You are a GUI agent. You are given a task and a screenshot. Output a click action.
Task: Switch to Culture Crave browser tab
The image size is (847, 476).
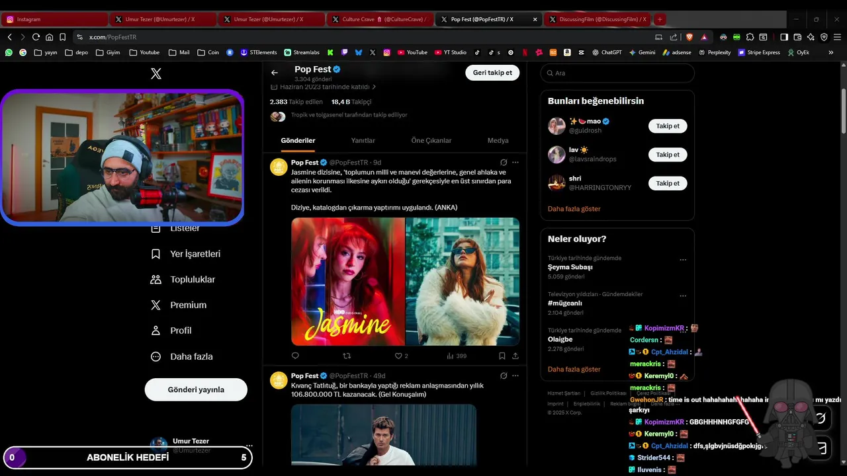(x=380, y=19)
